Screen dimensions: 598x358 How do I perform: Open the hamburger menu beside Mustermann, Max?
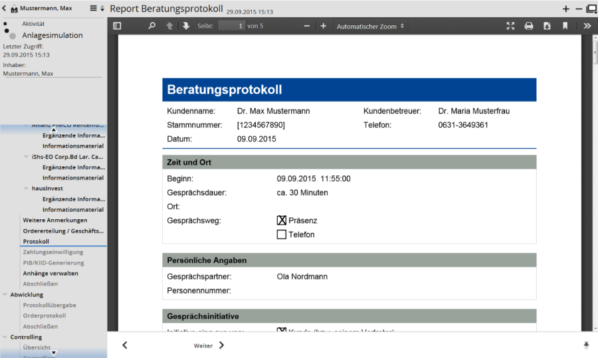pos(93,9)
